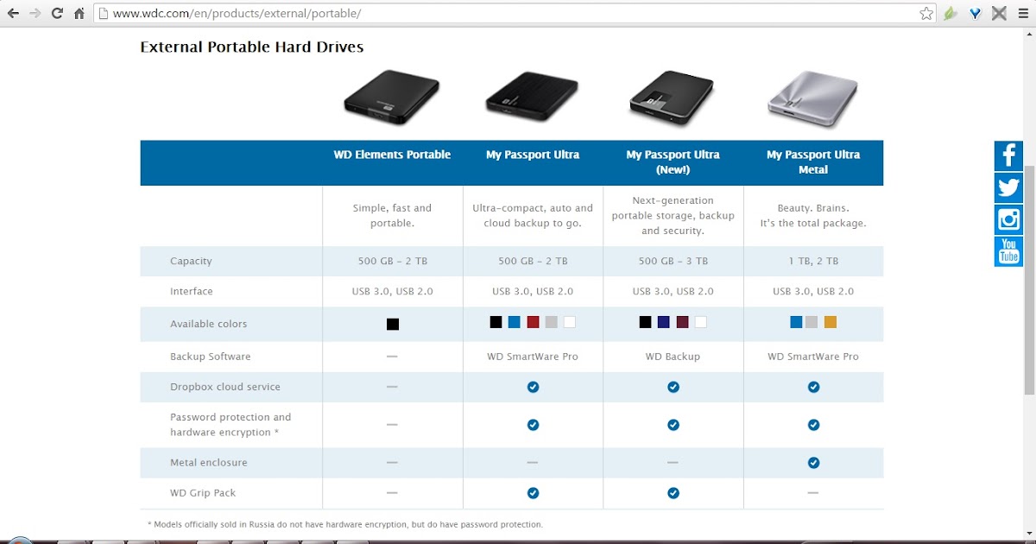
Task: Select the white swatch under My Passport Ultra (New!)
Action: pos(700,322)
